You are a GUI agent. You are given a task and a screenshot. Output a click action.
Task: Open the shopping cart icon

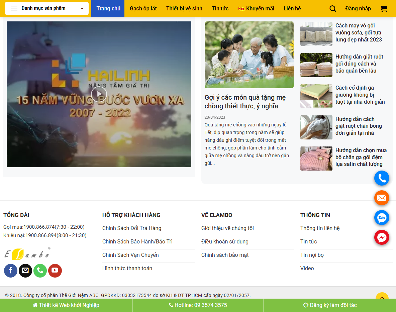[x=383, y=8]
